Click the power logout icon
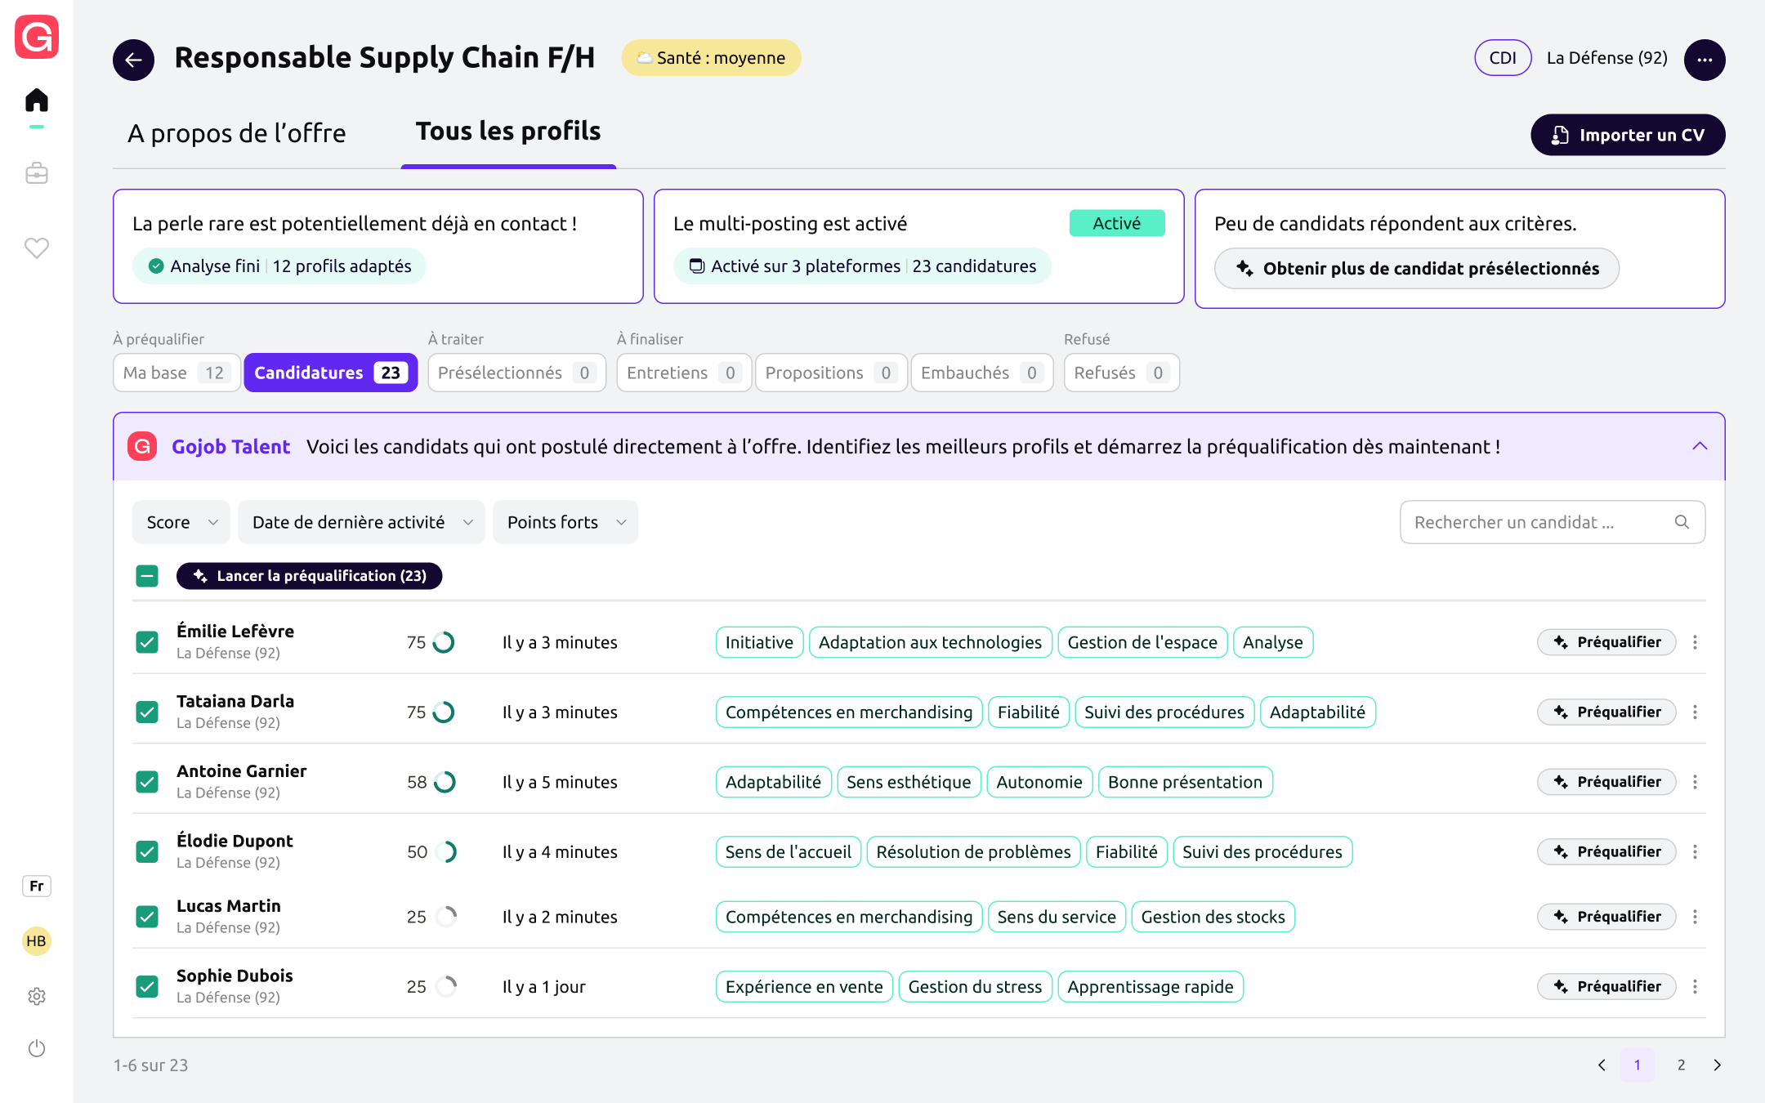 [x=37, y=1047]
